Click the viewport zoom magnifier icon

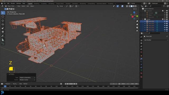(137, 21)
